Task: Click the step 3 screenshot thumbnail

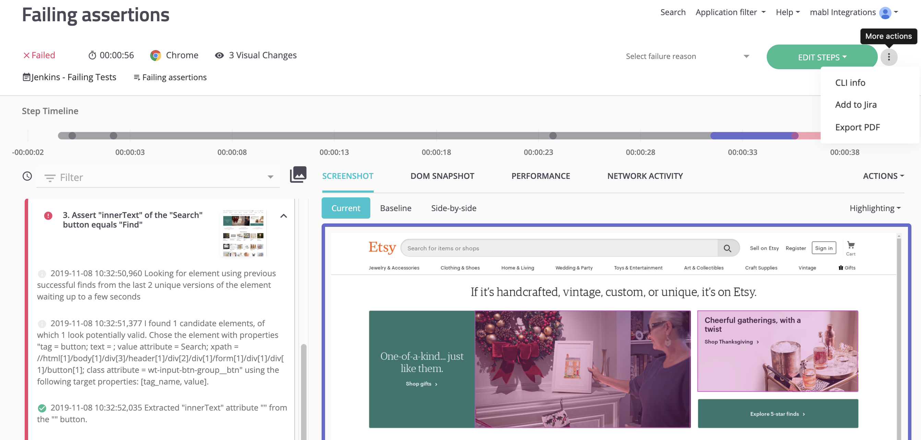Action: 243,233
